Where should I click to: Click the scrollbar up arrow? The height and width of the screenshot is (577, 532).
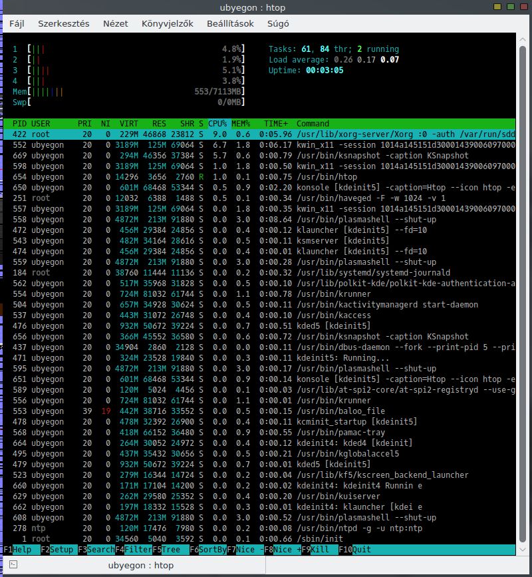[x=523, y=39]
